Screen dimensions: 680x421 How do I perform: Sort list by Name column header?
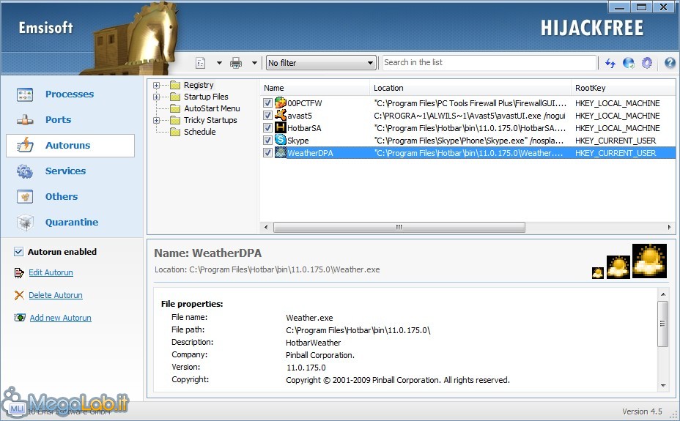[315, 88]
